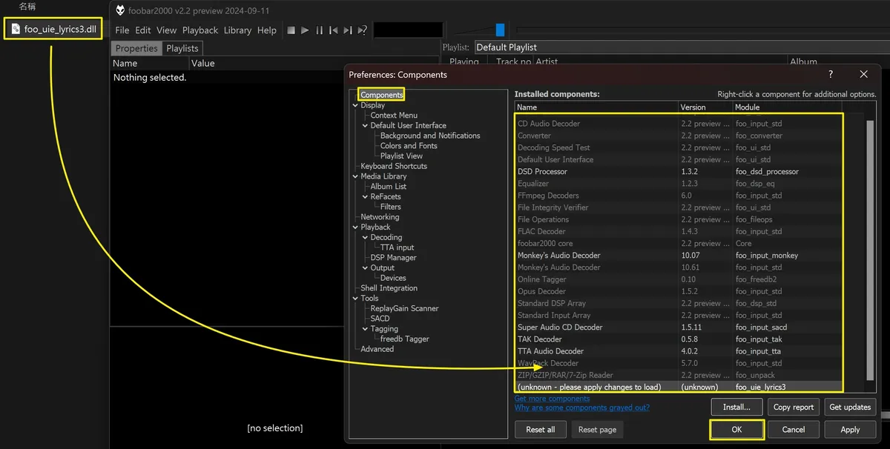Select Background and Notifications page
Screen dimensions: 890x449
coord(430,136)
